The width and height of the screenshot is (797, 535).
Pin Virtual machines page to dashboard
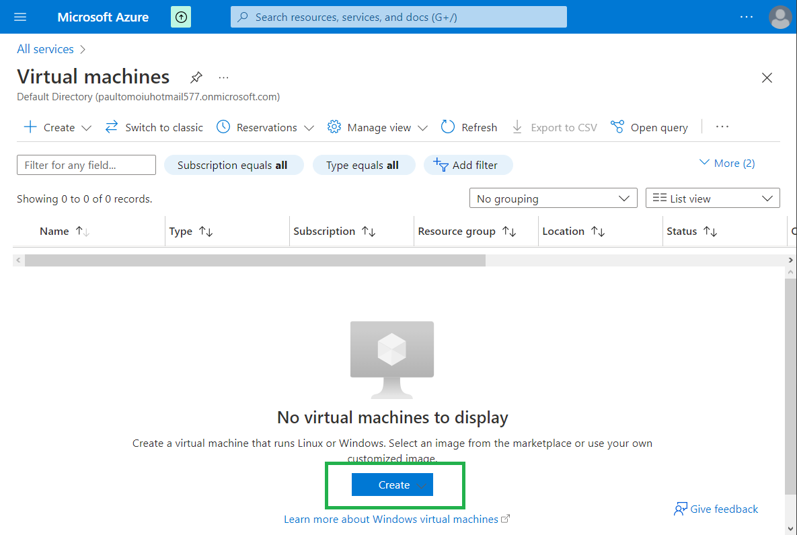pyautogui.click(x=196, y=77)
